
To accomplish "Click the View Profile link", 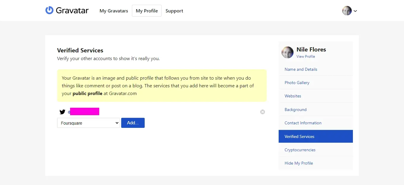I will click(x=306, y=57).
